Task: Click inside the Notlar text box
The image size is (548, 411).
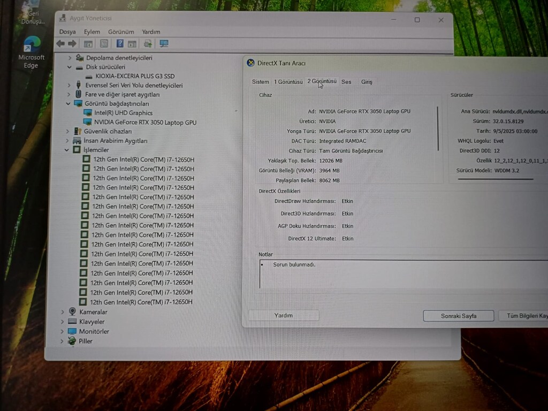Action: tap(404, 274)
